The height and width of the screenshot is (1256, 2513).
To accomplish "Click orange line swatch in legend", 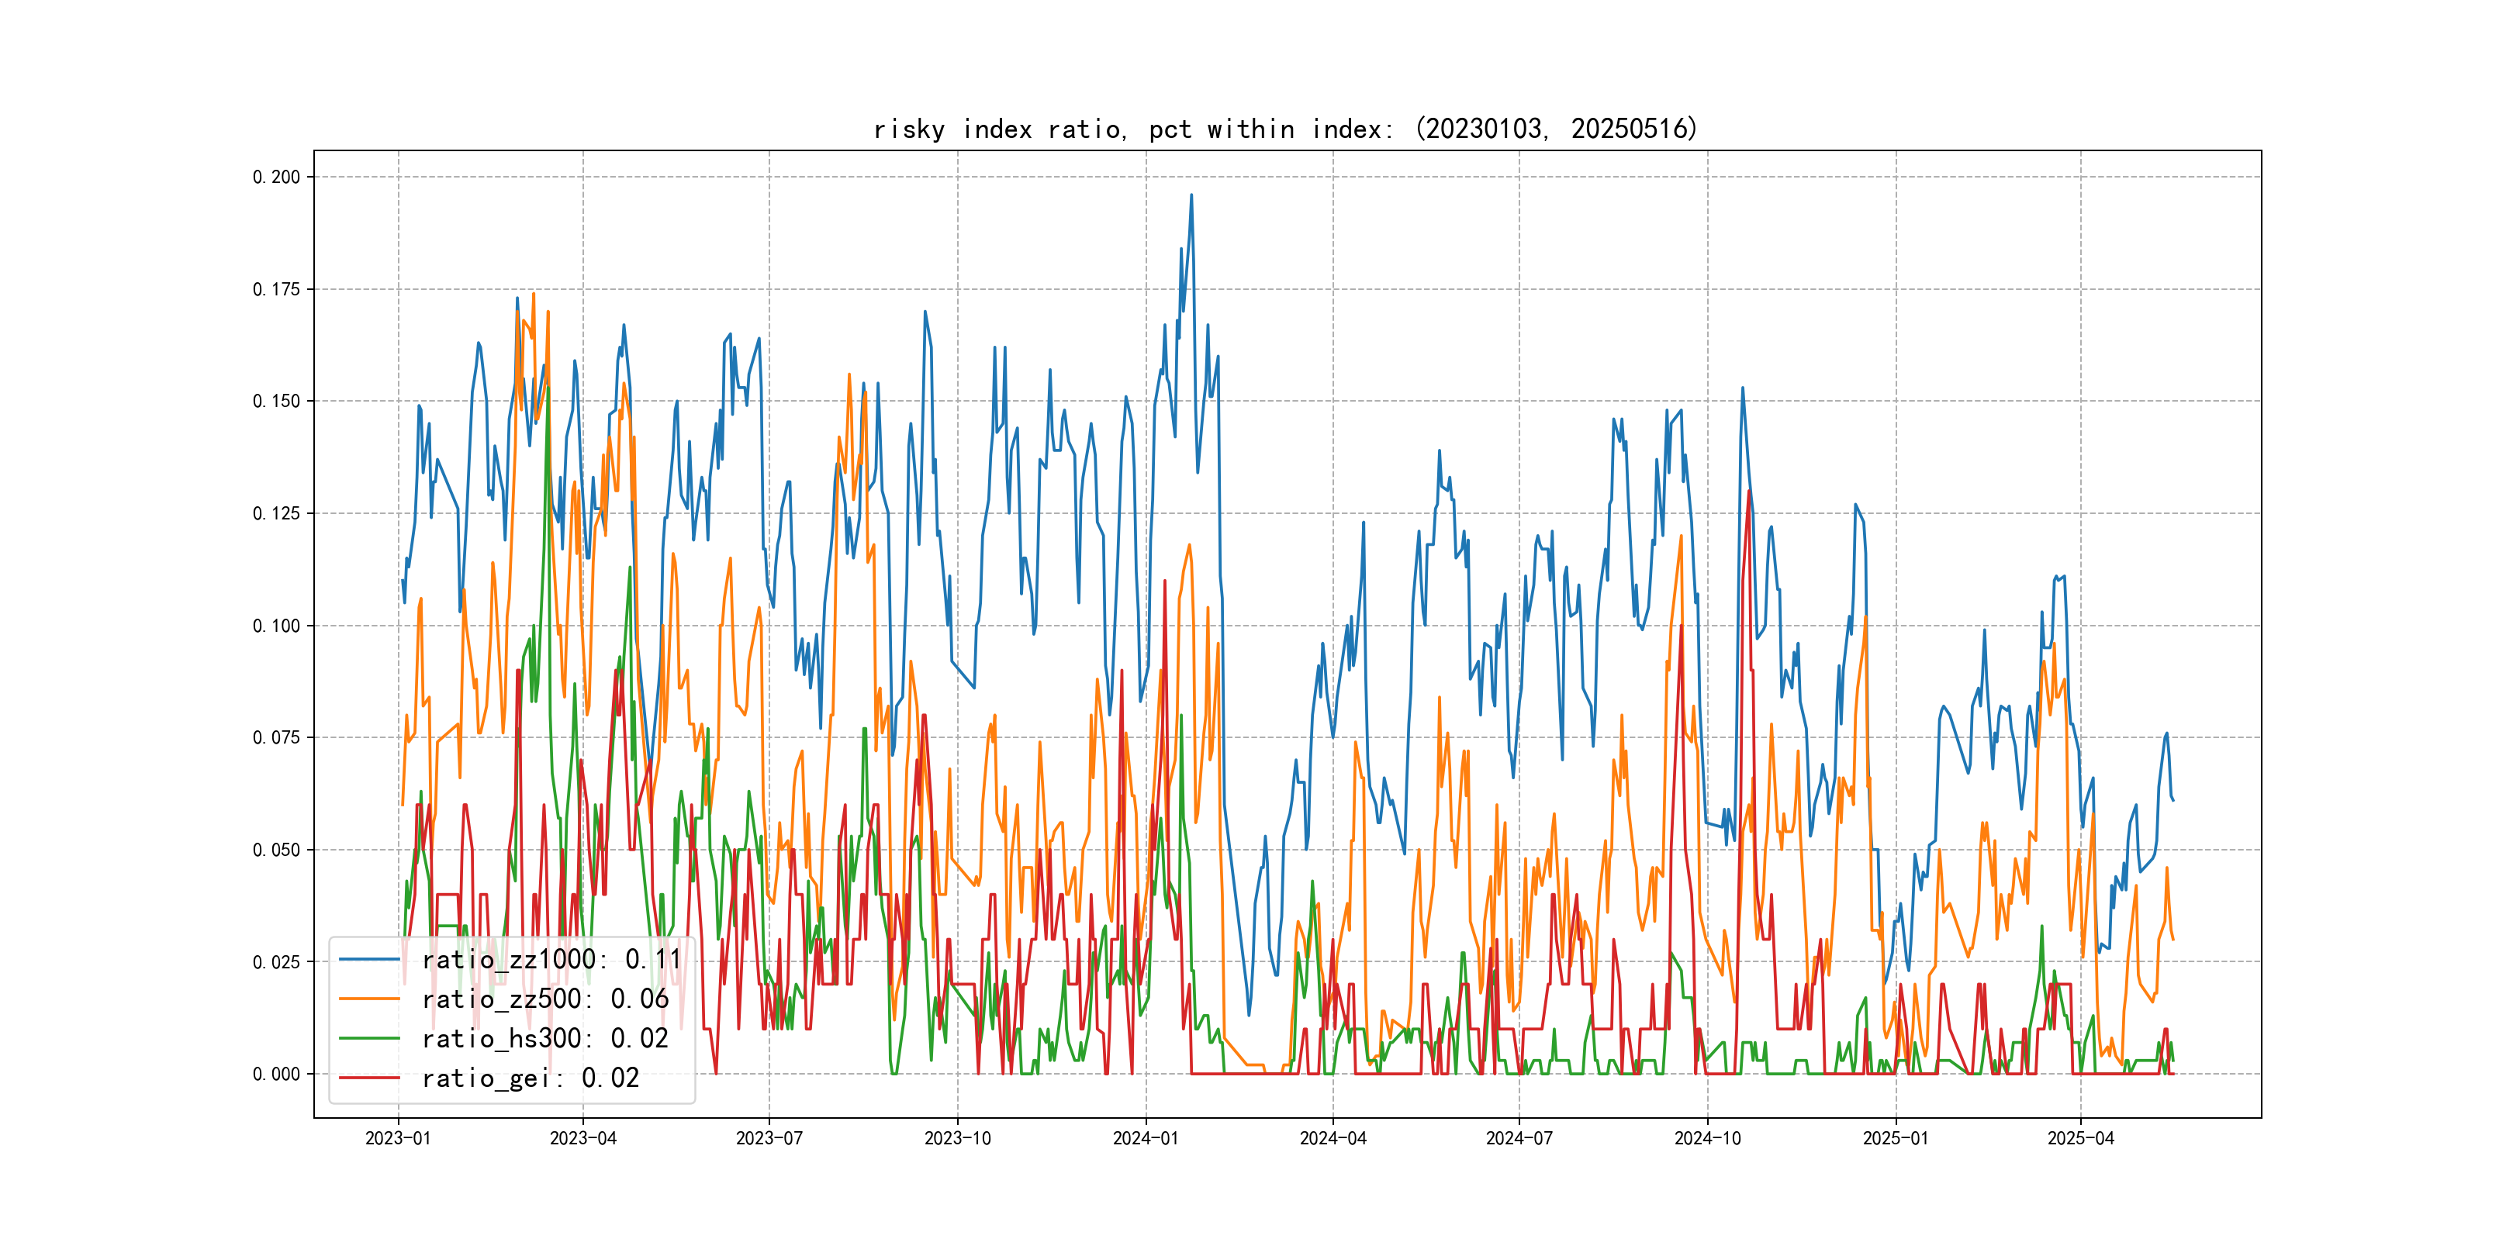I will pyautogui.click(x=370, y=999).
